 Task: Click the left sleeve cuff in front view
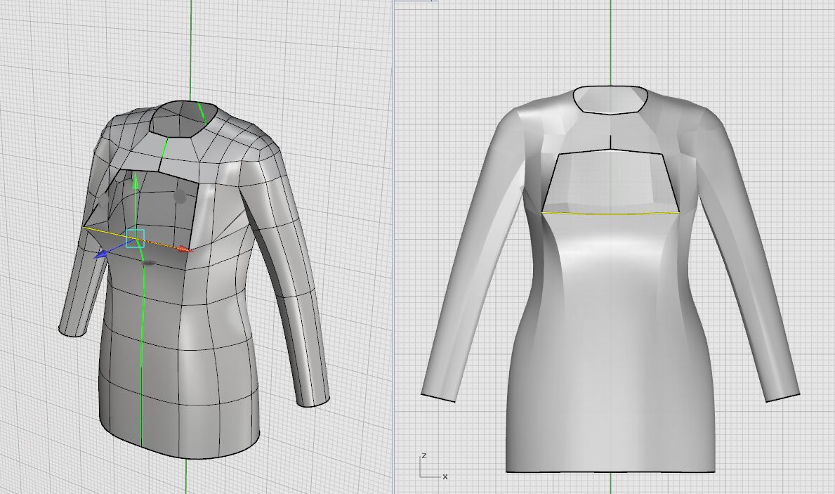tap(438, 397)
